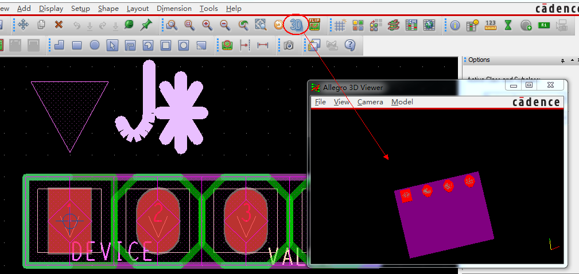The height and width of the screenshot is (274, 579).
Task: Click the Zoom In magnifier icon
Action: [208, 25]
